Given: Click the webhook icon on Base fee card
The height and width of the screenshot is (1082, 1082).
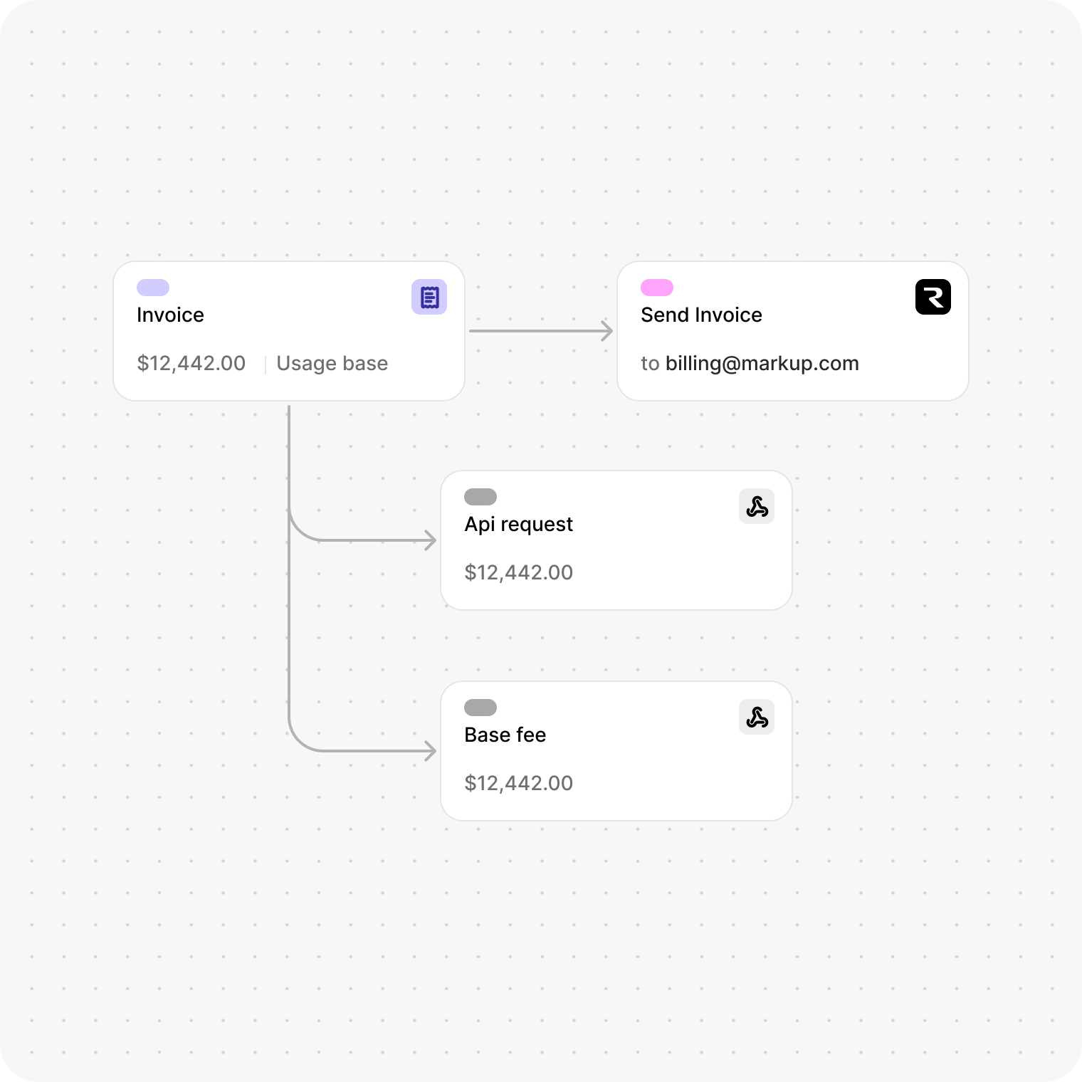Looking at the screenshot, I should (x=757, y=717).
